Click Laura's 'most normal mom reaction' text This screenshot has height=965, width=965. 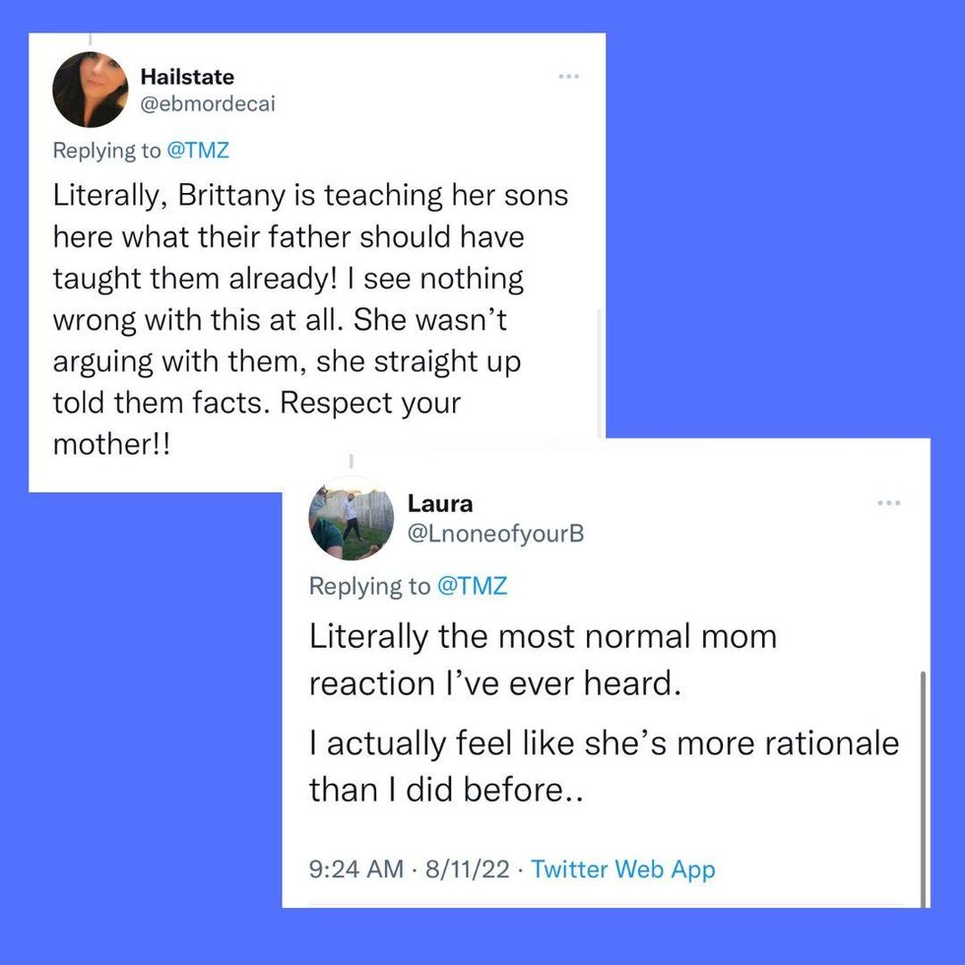tap(542, 659)
